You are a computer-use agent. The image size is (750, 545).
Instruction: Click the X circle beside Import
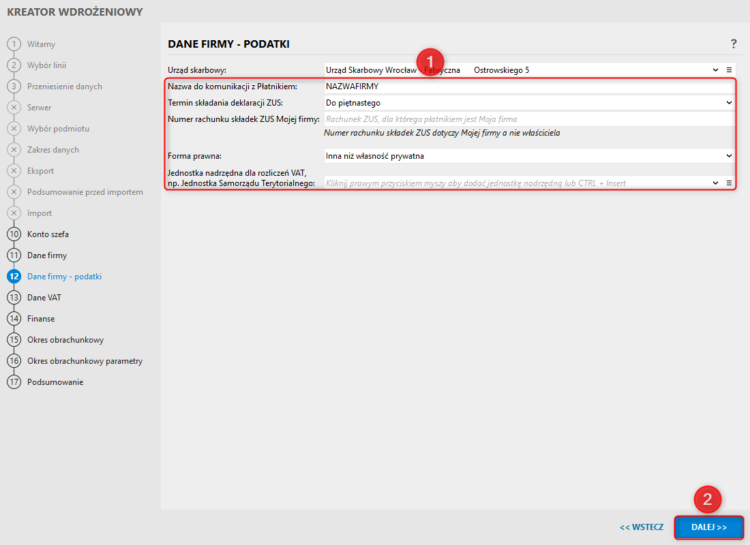point(14,213)
